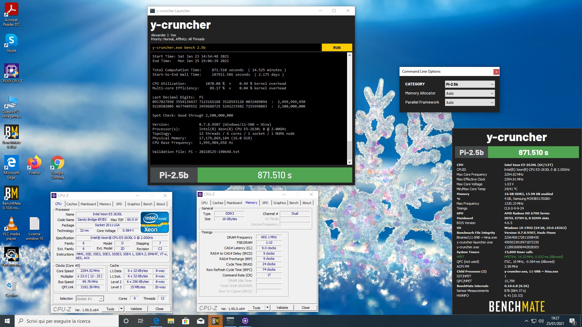Open Windows Start menu
Image resolution: width=582 pixels, height=327 pixels.
click(7, 321)
